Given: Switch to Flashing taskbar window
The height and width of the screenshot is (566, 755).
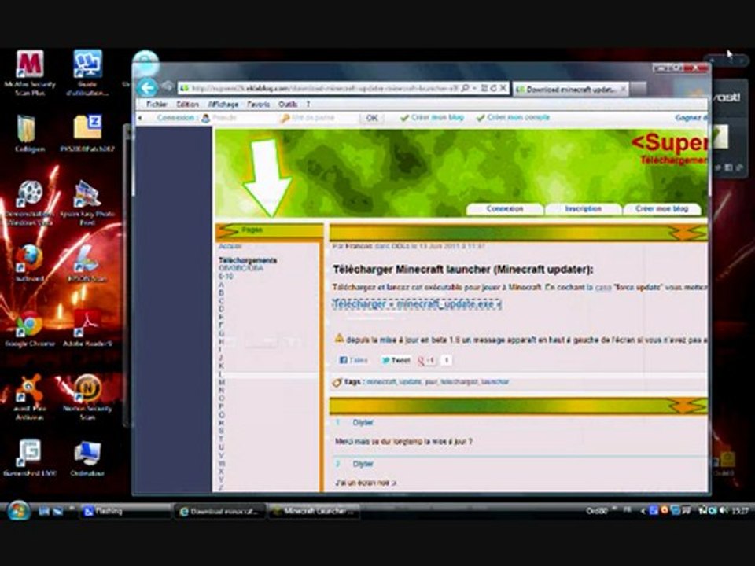Looking at the screenshot, I should 125,511.
